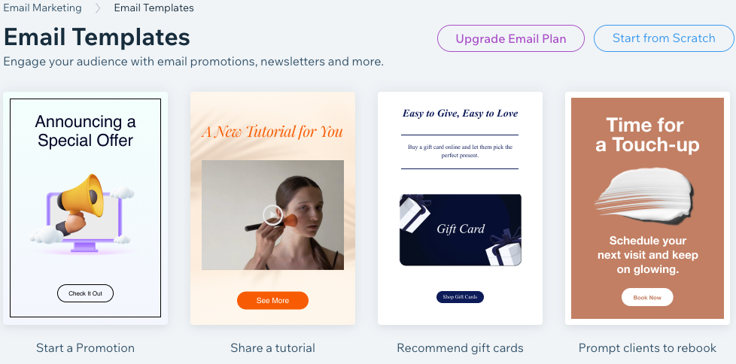Click the Gift Card image

pyautogui.click(x=461, y=230)
